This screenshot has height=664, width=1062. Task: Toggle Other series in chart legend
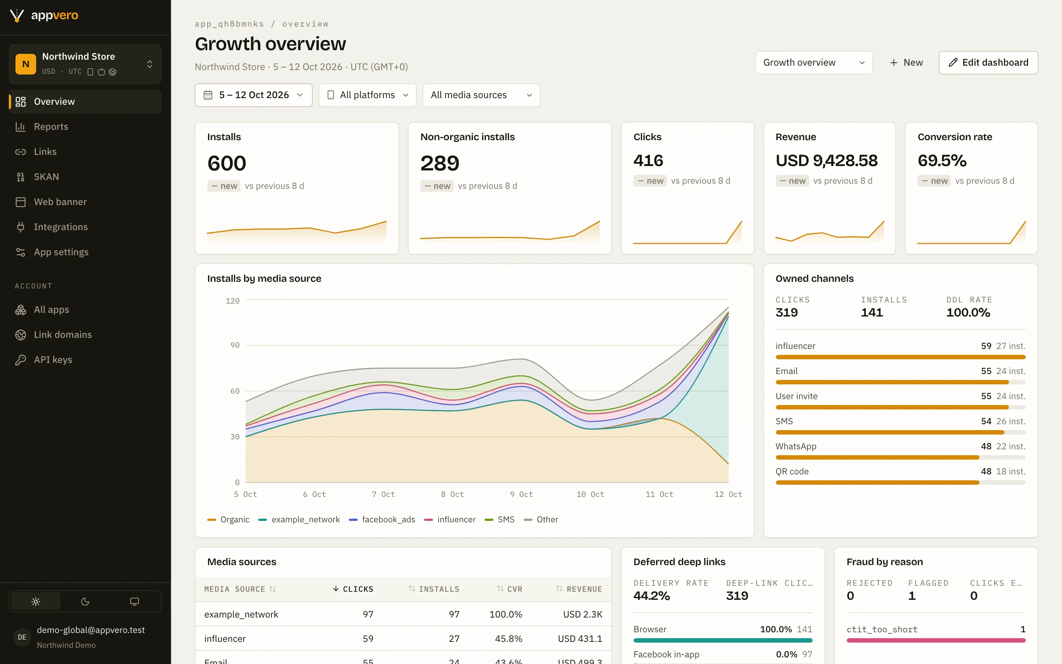click(x=541, y=519)
